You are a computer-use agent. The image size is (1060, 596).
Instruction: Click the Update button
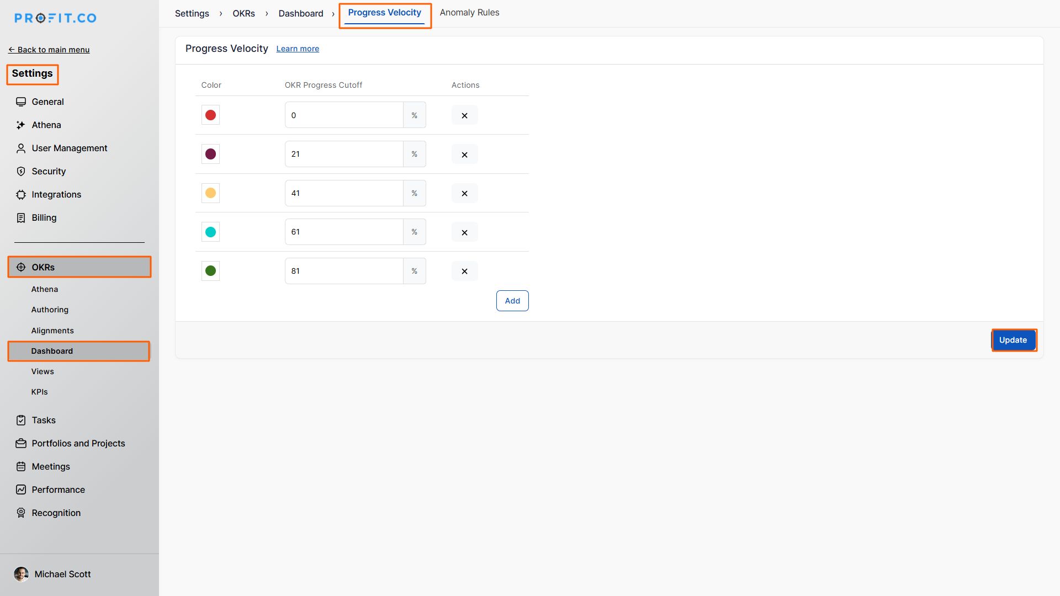point(1013,340)
